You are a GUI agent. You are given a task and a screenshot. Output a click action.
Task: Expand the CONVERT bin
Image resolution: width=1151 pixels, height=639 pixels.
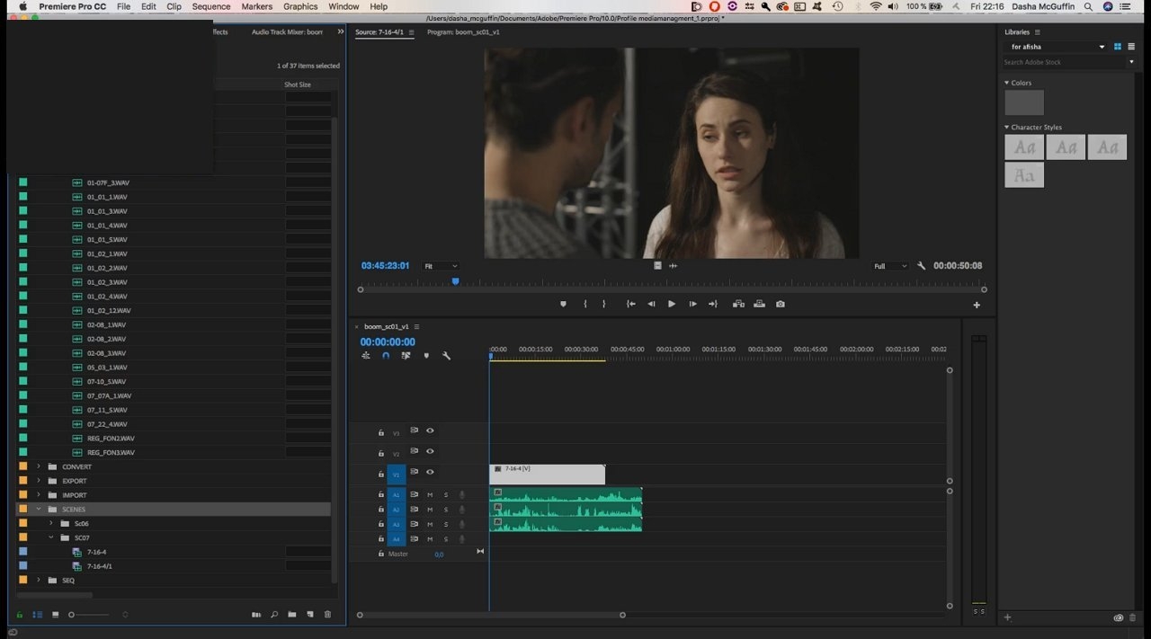(x=38, y=466)
